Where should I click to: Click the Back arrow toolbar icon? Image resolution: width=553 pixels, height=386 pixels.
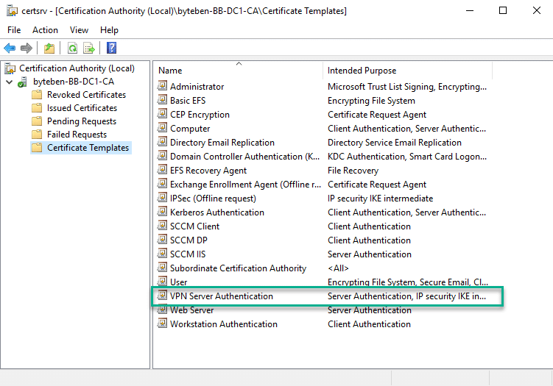pyautogui.click(x=10, y=48)
